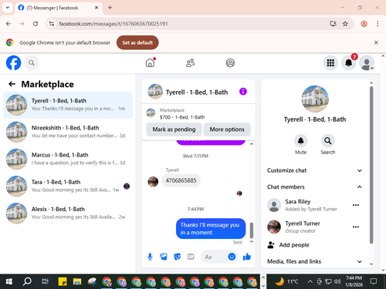Open the Facebook logo home link
Screen dimensions: 386x289
tap(13, 62)
